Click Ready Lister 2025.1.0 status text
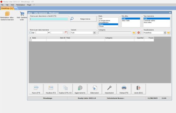Screen dimensions: 176x113 tap(87, 98)
